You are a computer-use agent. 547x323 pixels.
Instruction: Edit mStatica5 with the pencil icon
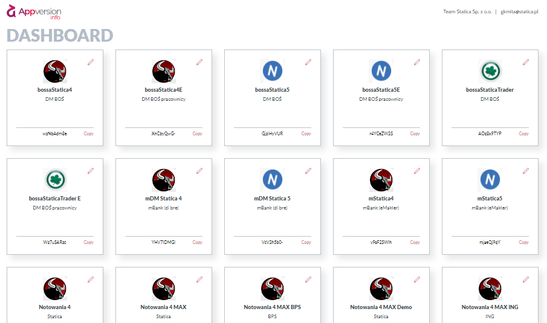pyautogui.click(x=526, y=171)
